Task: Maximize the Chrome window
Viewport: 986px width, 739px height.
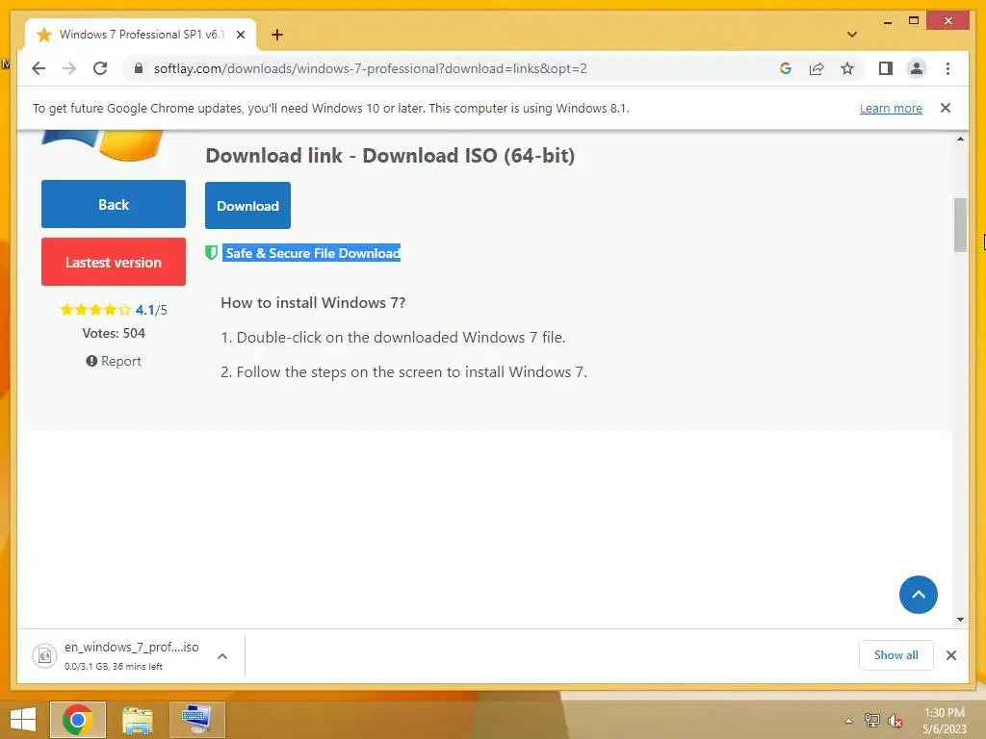Action: (x=914, y=21)
